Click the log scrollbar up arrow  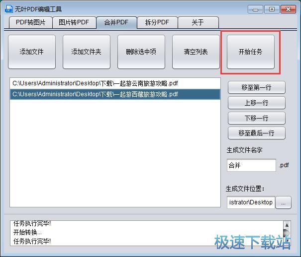click(x=287, y=225)
